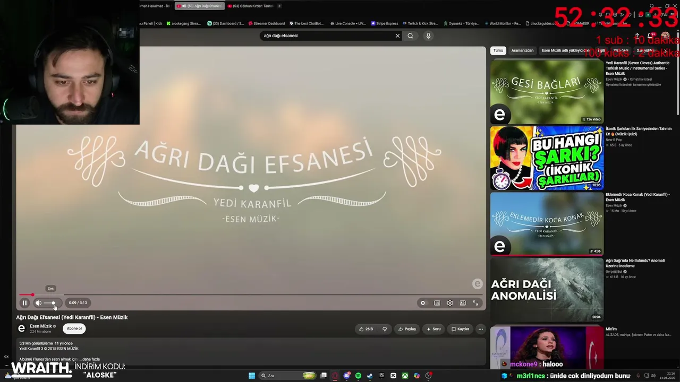Show more filter chips with the arrow

[665, 51]
